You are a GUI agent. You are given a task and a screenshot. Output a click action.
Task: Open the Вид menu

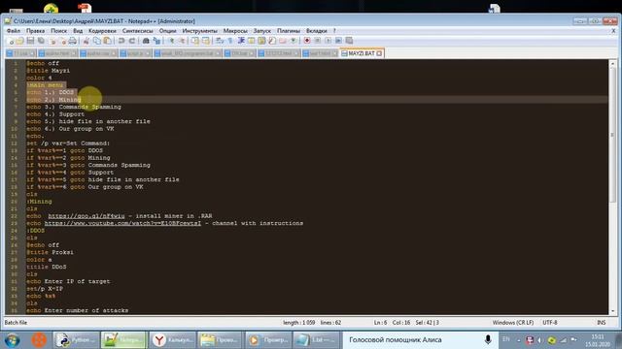pos(78,30)
